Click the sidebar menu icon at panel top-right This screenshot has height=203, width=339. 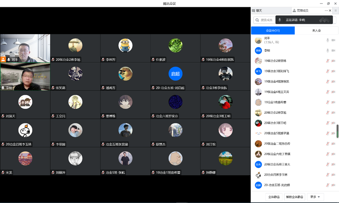(335, 11)
